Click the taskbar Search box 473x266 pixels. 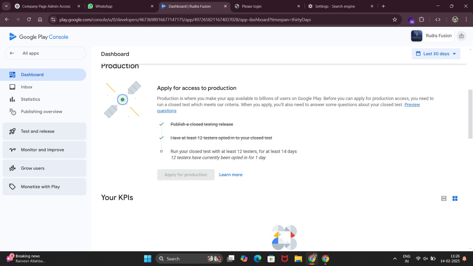click(189, 259)
